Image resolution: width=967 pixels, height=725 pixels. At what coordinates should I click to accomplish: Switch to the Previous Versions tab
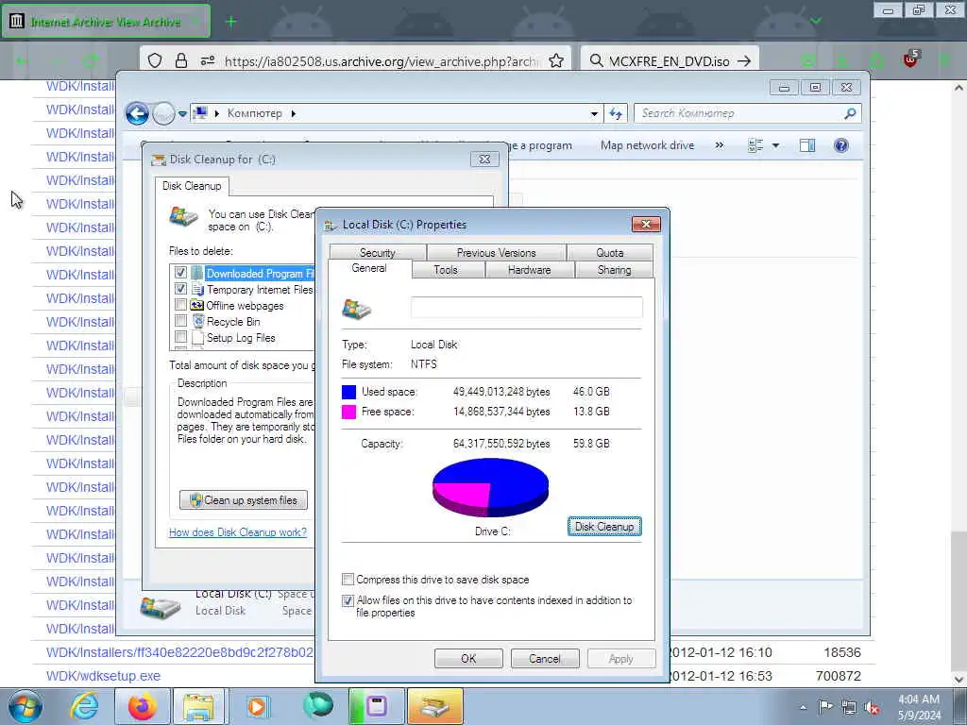pos(496,253)
